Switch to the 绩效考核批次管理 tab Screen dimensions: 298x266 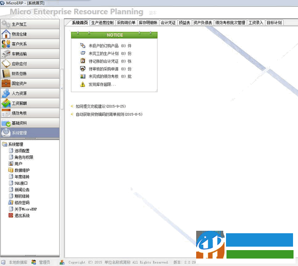pyautogui.click(x=230, y=23)
